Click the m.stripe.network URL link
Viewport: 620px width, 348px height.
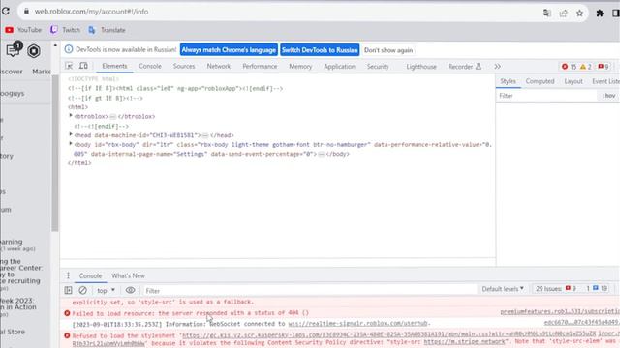point(465,341)
